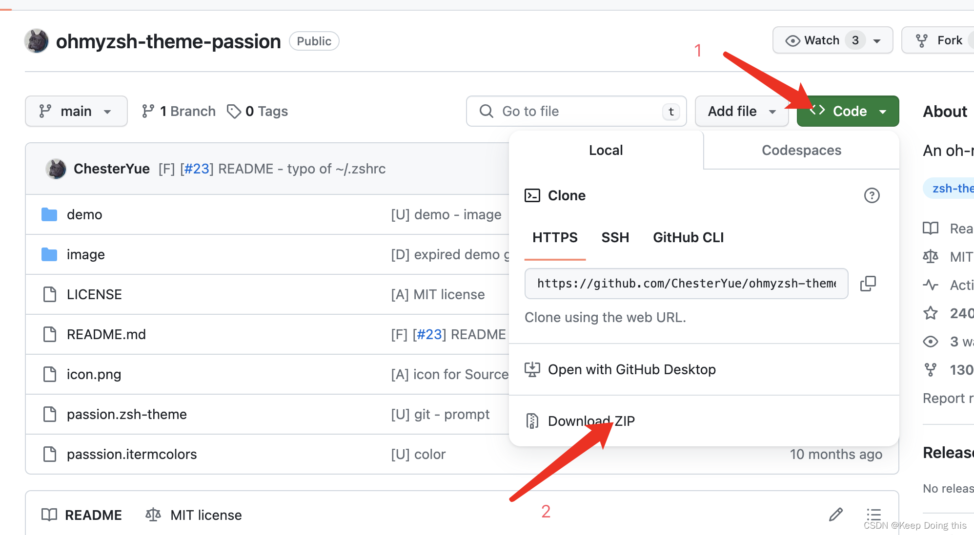Open the Add file dropdown
Viewport: 974px width, 535px height.
coord(741,112)
